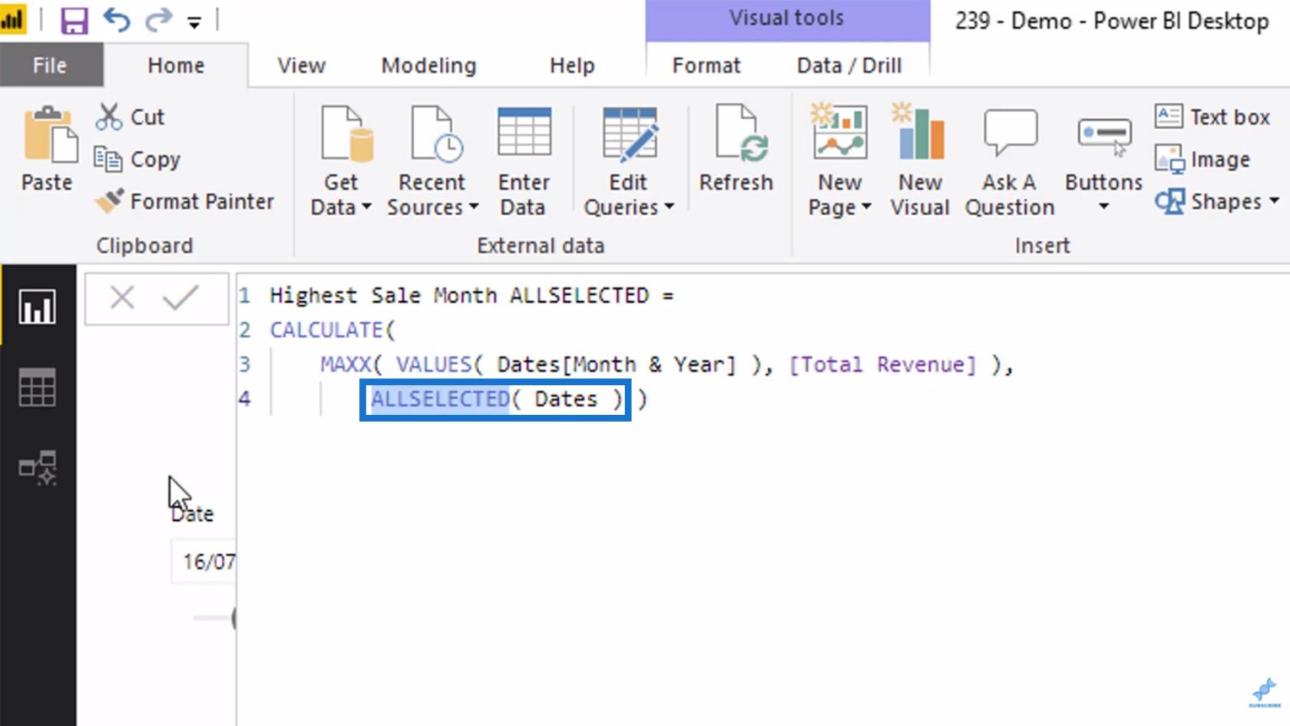Open the Quick Access Toolbar customize arrow

click(x=194, y=22)
